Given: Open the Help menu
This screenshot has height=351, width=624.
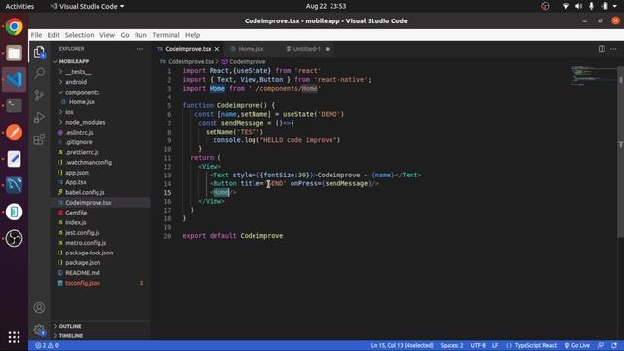Looking at the screenshot, I should [x=193, y=35].
